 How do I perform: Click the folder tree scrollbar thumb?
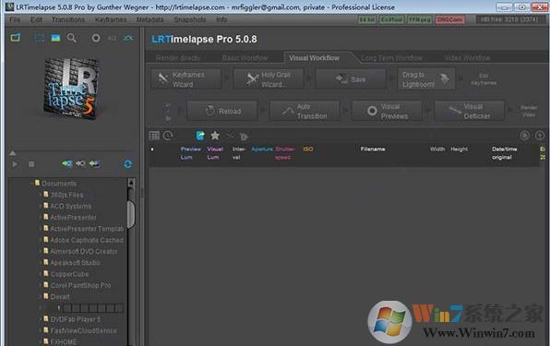point(131,214)
